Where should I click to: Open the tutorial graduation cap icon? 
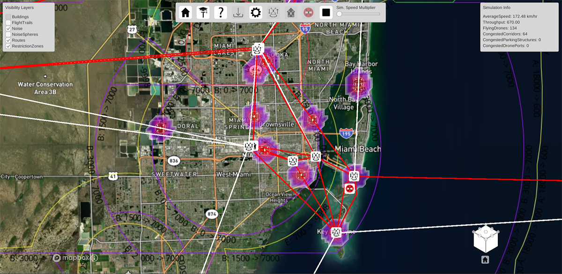click(x=203, y=13)
